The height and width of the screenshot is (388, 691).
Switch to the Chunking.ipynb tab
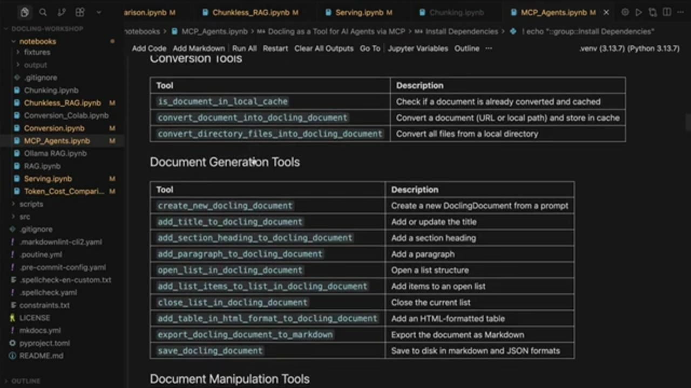tap(457, 12)
